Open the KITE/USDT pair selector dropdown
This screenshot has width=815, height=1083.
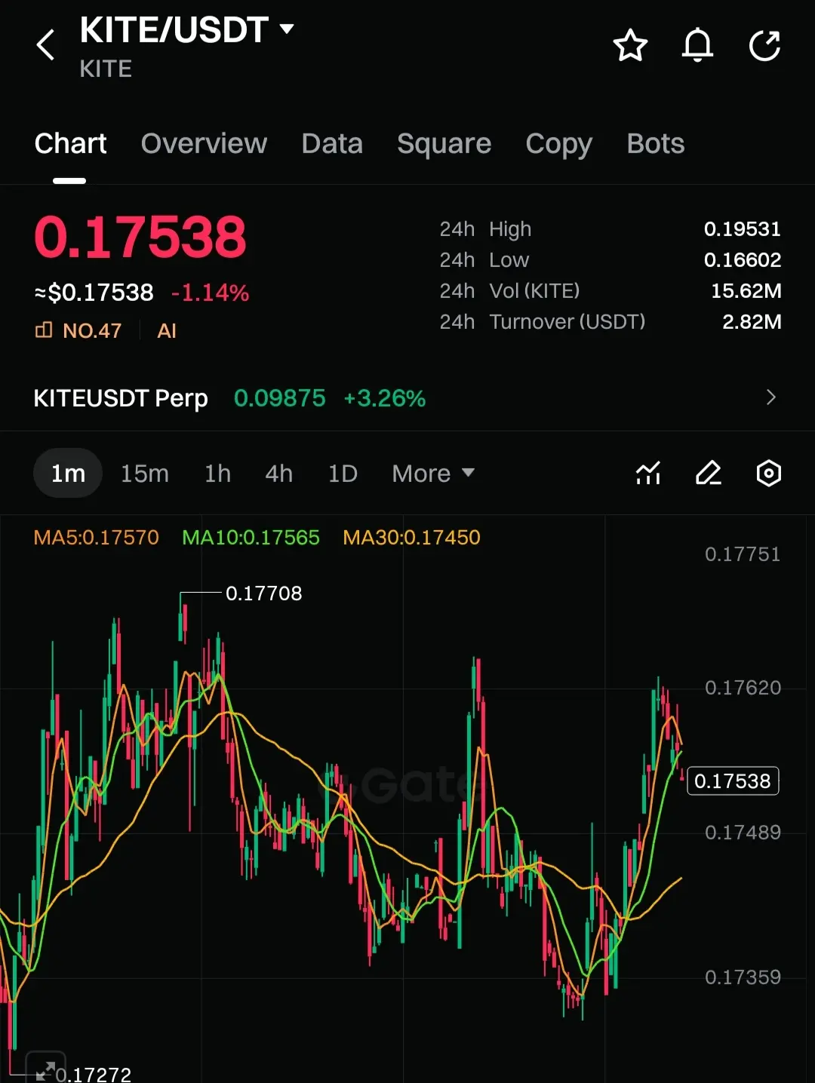[x=187, y=30]
